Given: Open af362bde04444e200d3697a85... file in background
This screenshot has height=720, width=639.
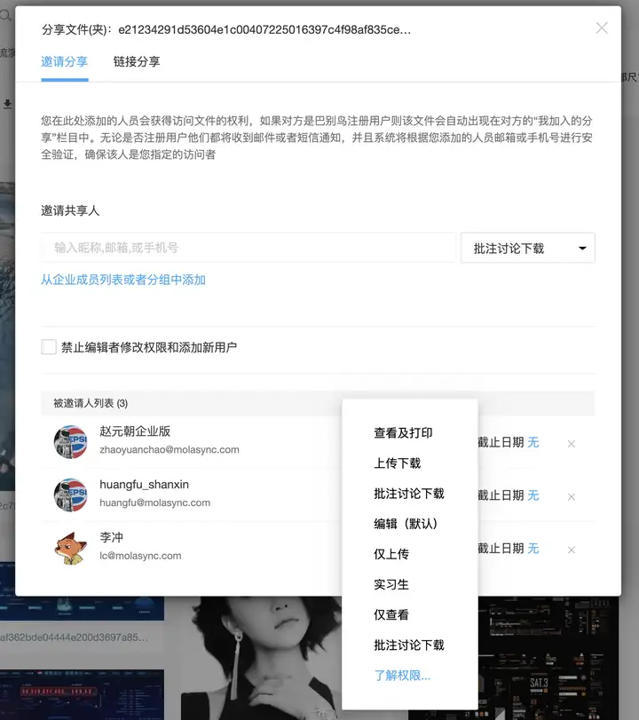Looking at the screenshot, I should tap(74, 637).
